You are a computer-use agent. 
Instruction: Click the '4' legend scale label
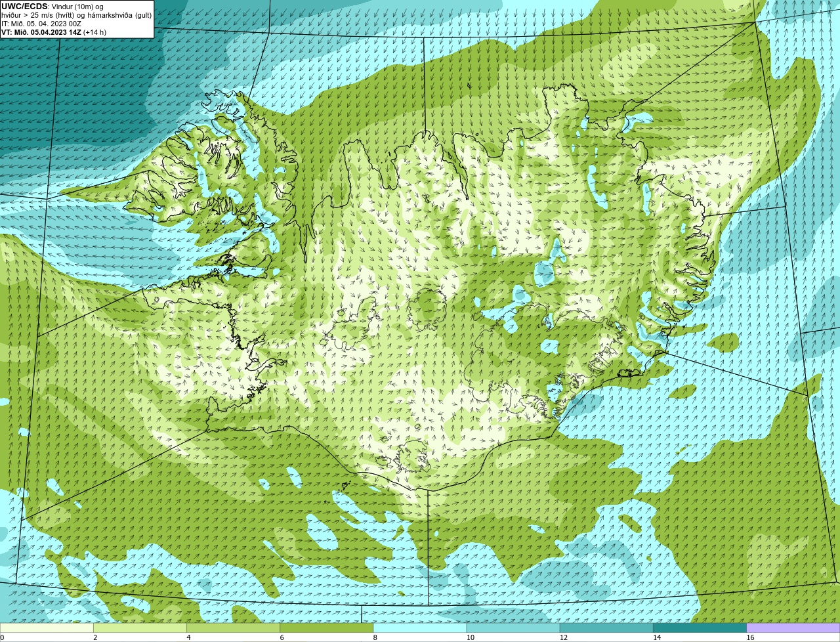coord(188,637)
